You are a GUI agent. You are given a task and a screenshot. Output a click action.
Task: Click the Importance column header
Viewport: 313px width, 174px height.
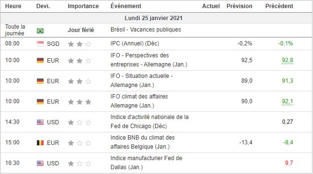(x=83, y=6)
